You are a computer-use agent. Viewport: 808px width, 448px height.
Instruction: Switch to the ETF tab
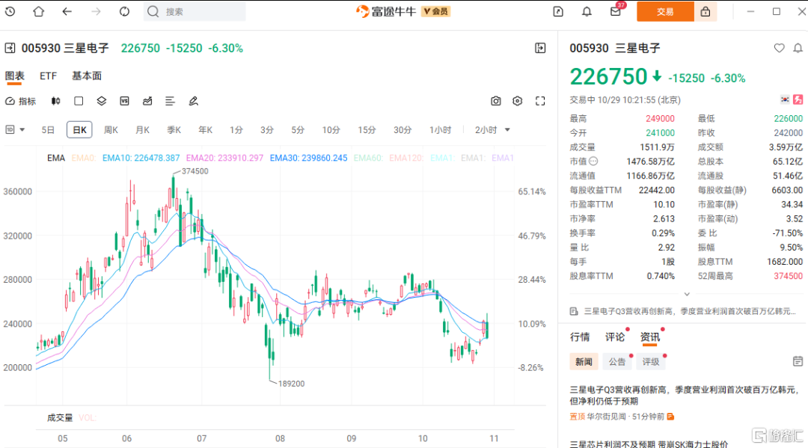(x=48, y=76)
